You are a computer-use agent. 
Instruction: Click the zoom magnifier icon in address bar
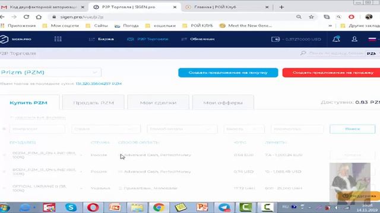pos(299,17)
